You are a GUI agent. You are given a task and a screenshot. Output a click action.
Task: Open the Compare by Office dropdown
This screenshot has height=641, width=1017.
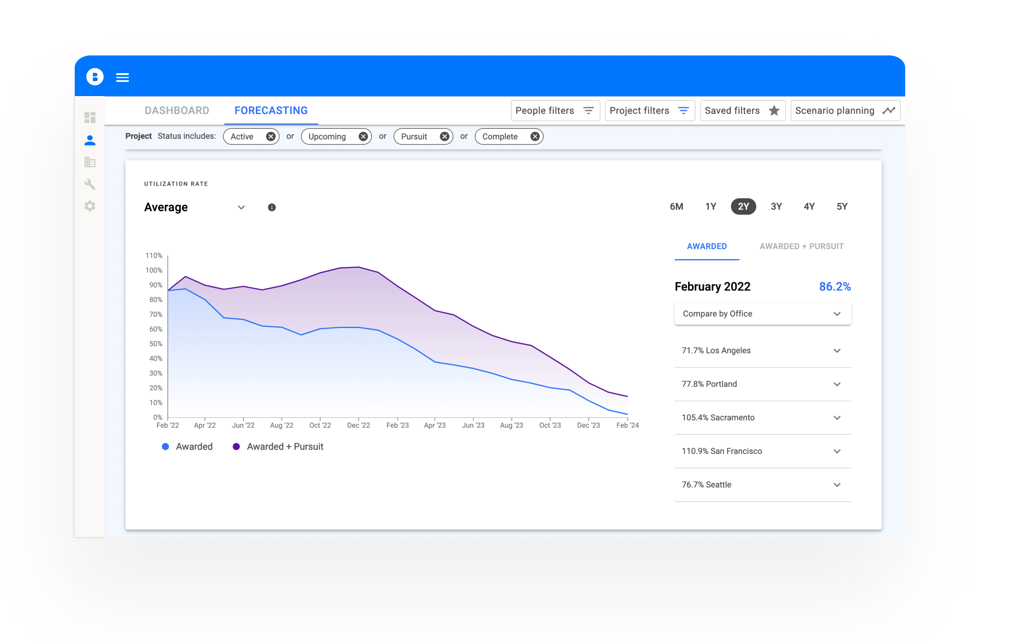click(x=762, y=314)
